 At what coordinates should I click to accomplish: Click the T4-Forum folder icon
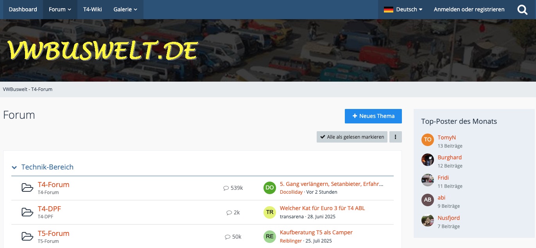tap(27, 188)
